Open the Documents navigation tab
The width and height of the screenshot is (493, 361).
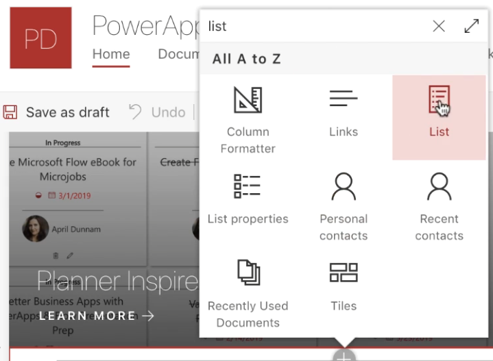tap(178, 54)
